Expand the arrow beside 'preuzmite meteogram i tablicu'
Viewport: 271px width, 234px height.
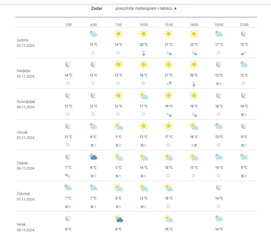[176, 8]
